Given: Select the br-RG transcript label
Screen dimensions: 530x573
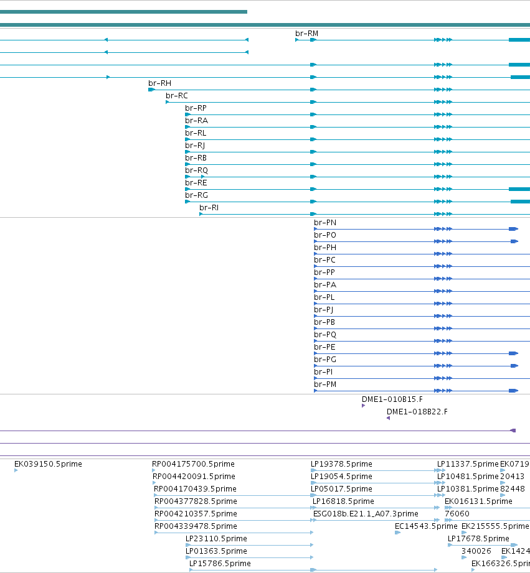Looking at the screenshot, I should 196,195.
